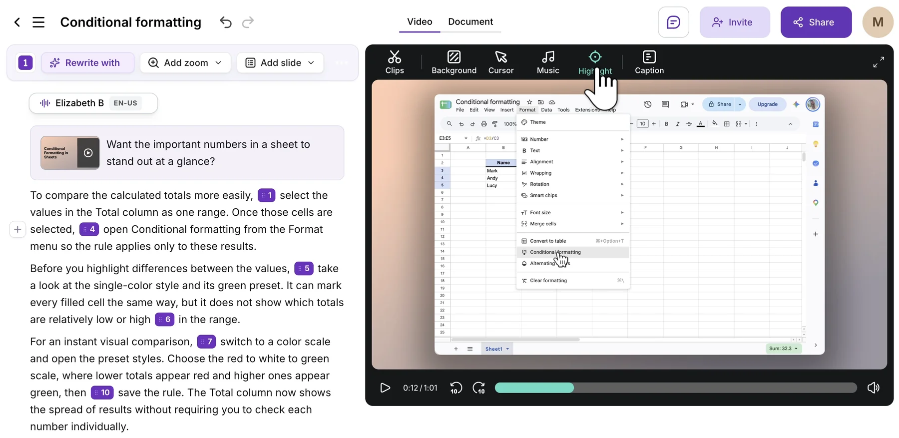
Task: Skip forward 10 seconds
Action: [479, 388]
